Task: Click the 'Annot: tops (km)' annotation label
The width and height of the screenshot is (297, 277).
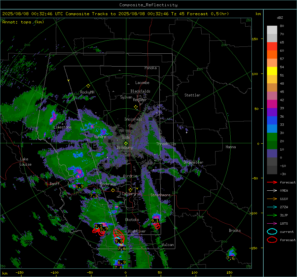Action: click(x=23, y=22)
